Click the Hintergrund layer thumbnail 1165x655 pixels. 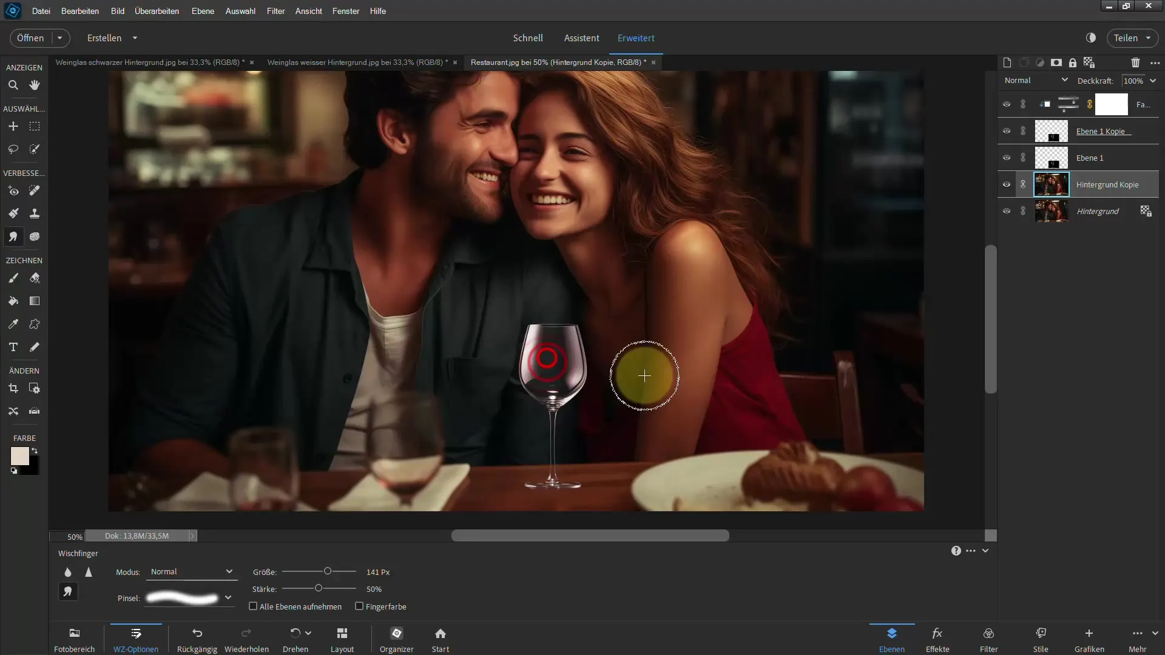[x=1050, y=210]
